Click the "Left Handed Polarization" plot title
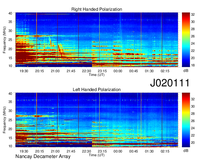This screenshot has height=160, width=198. 97,90
